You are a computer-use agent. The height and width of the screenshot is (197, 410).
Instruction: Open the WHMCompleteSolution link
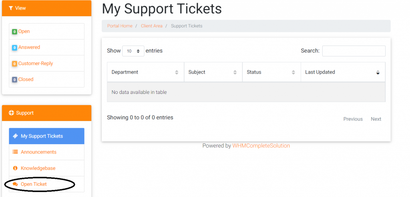261,146
